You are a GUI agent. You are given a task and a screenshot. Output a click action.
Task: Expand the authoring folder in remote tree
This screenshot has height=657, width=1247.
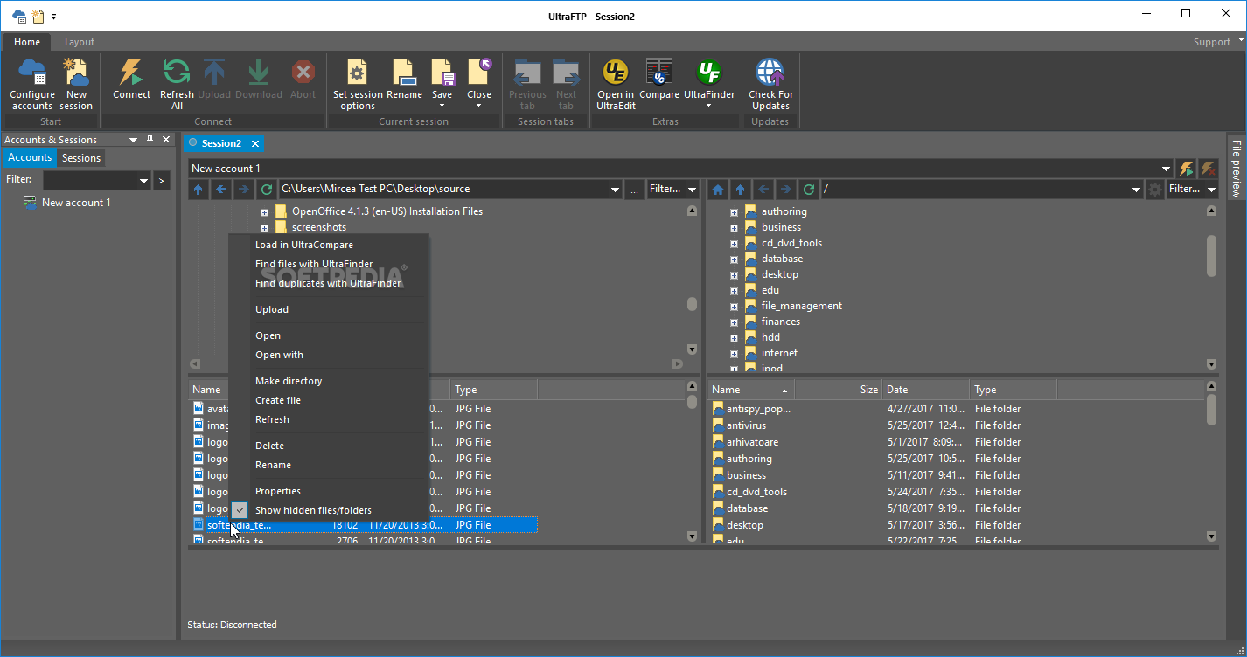pyautogui.click(x=735, y=211)
